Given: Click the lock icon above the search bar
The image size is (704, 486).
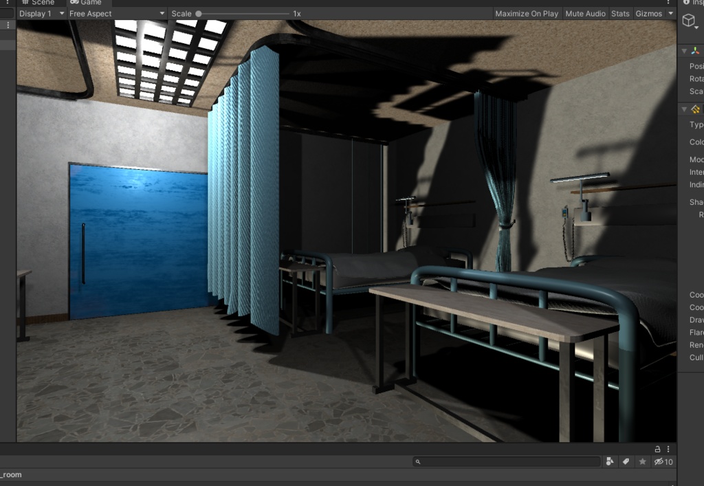Looking at the screenshot, I should [x=657, y=448].
